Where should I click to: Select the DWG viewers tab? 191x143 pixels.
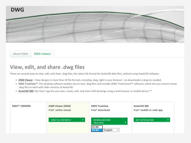42,54
